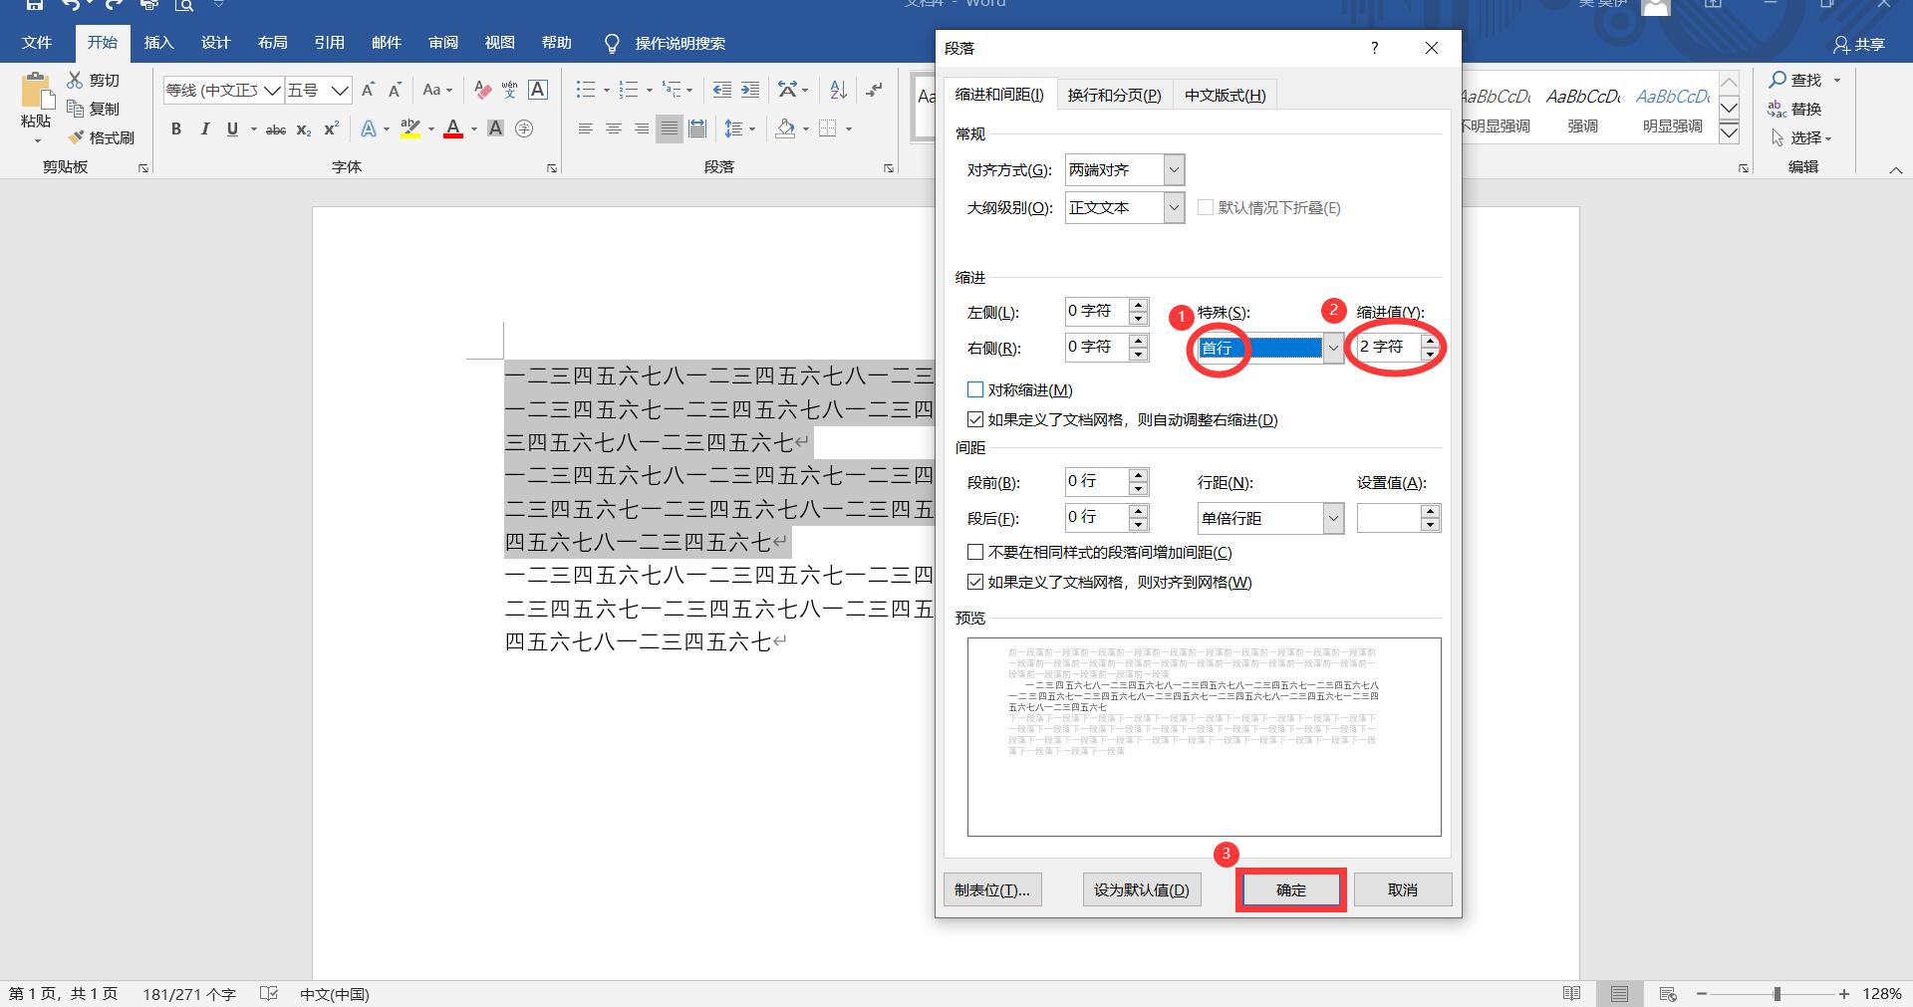The width and height of the screenshot is (1913, 1007).
Task: Switch to the 换行和分页 tab
Action: click(x=1114, y=95)
